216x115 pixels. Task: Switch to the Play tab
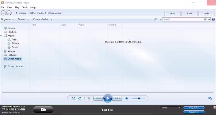173,14
